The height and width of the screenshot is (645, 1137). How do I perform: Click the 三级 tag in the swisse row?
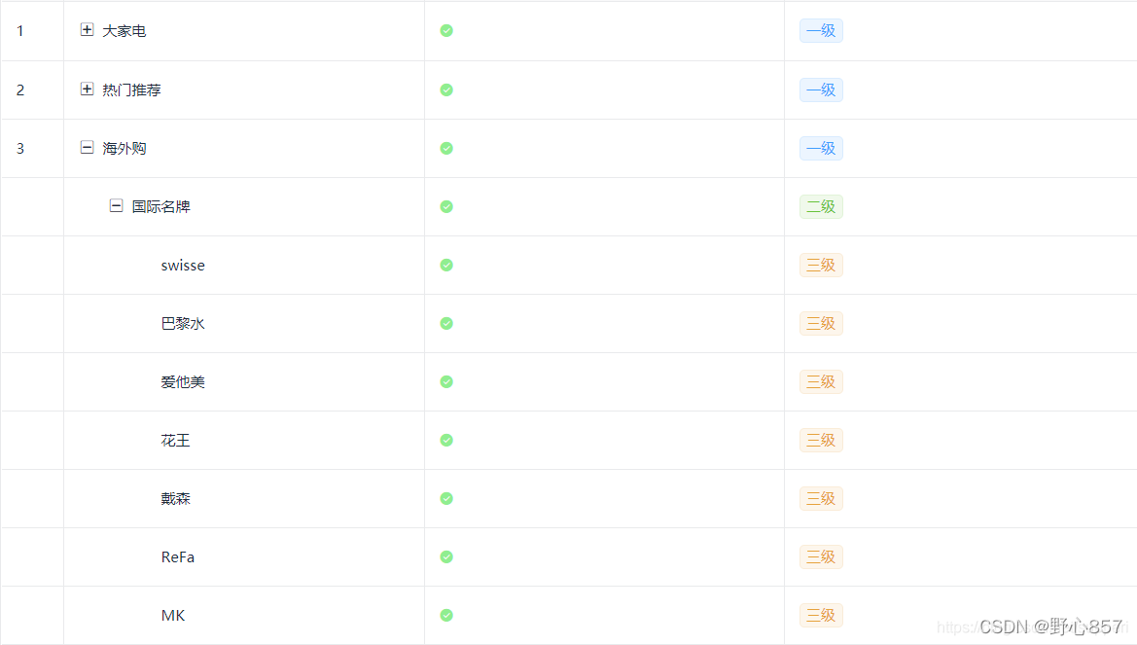tap(820, 265)
